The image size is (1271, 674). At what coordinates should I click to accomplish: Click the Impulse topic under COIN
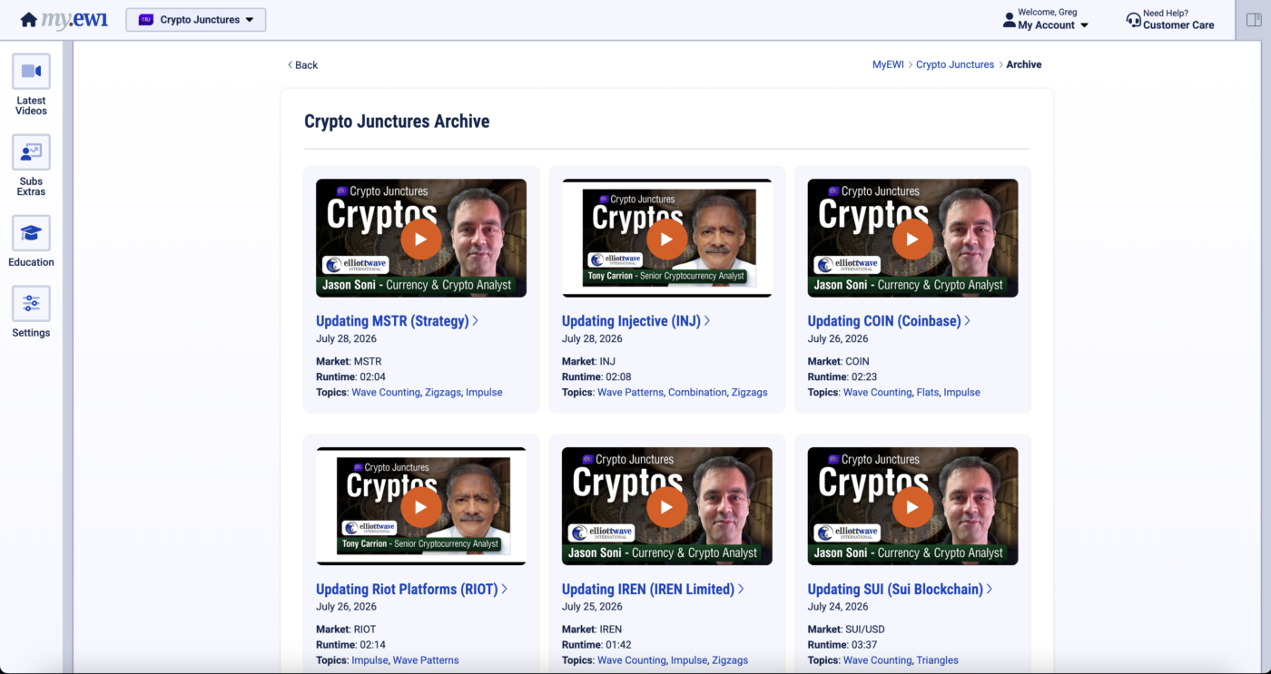pos(962,393)
